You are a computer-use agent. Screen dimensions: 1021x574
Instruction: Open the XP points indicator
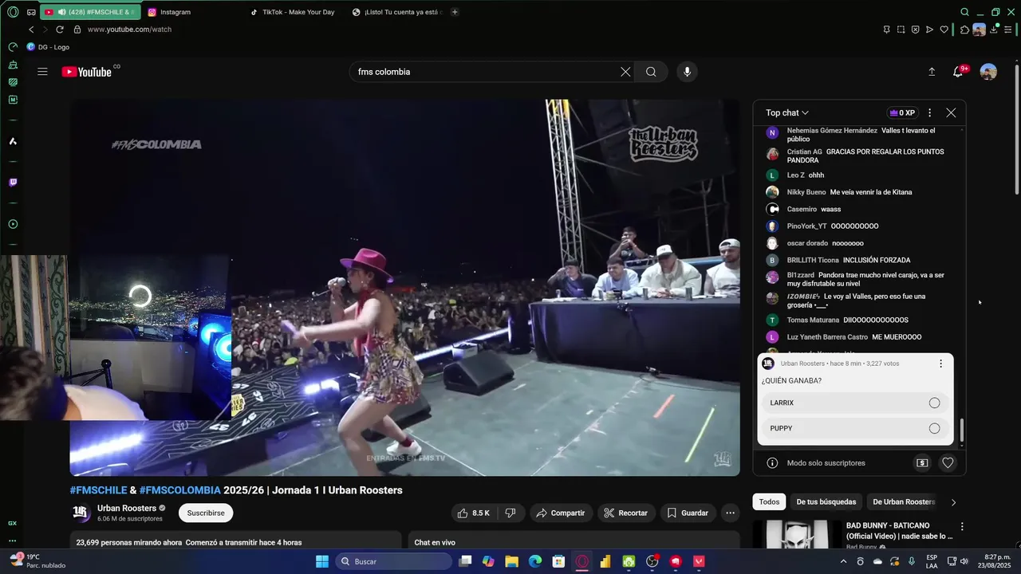pos(902,112)
